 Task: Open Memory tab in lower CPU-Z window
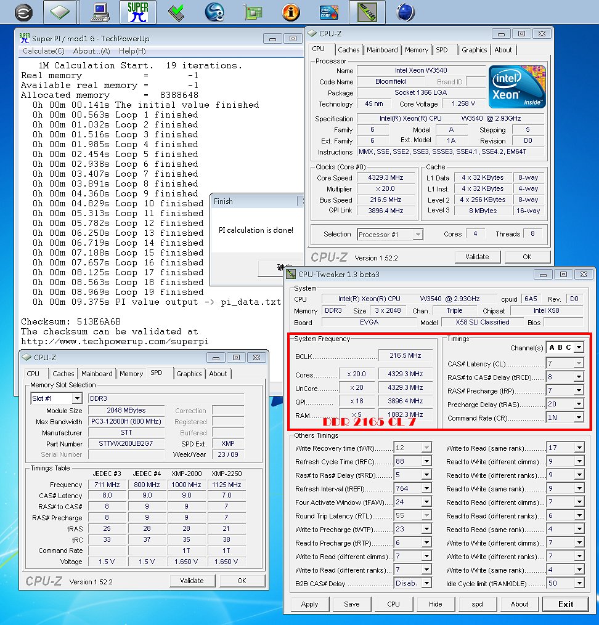131,374
